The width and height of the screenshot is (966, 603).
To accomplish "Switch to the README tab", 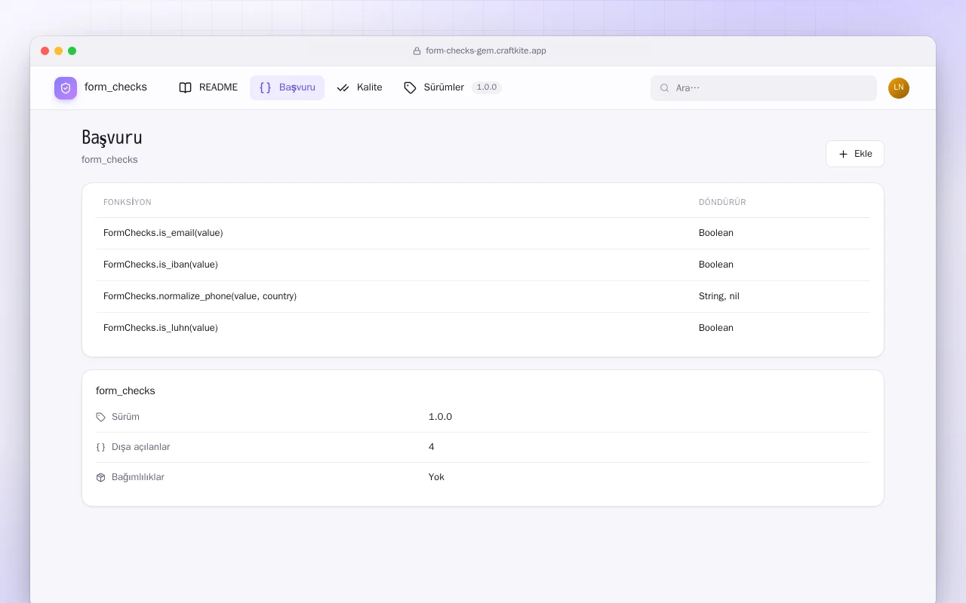I will pyautogui.click(x=208, y=87).
